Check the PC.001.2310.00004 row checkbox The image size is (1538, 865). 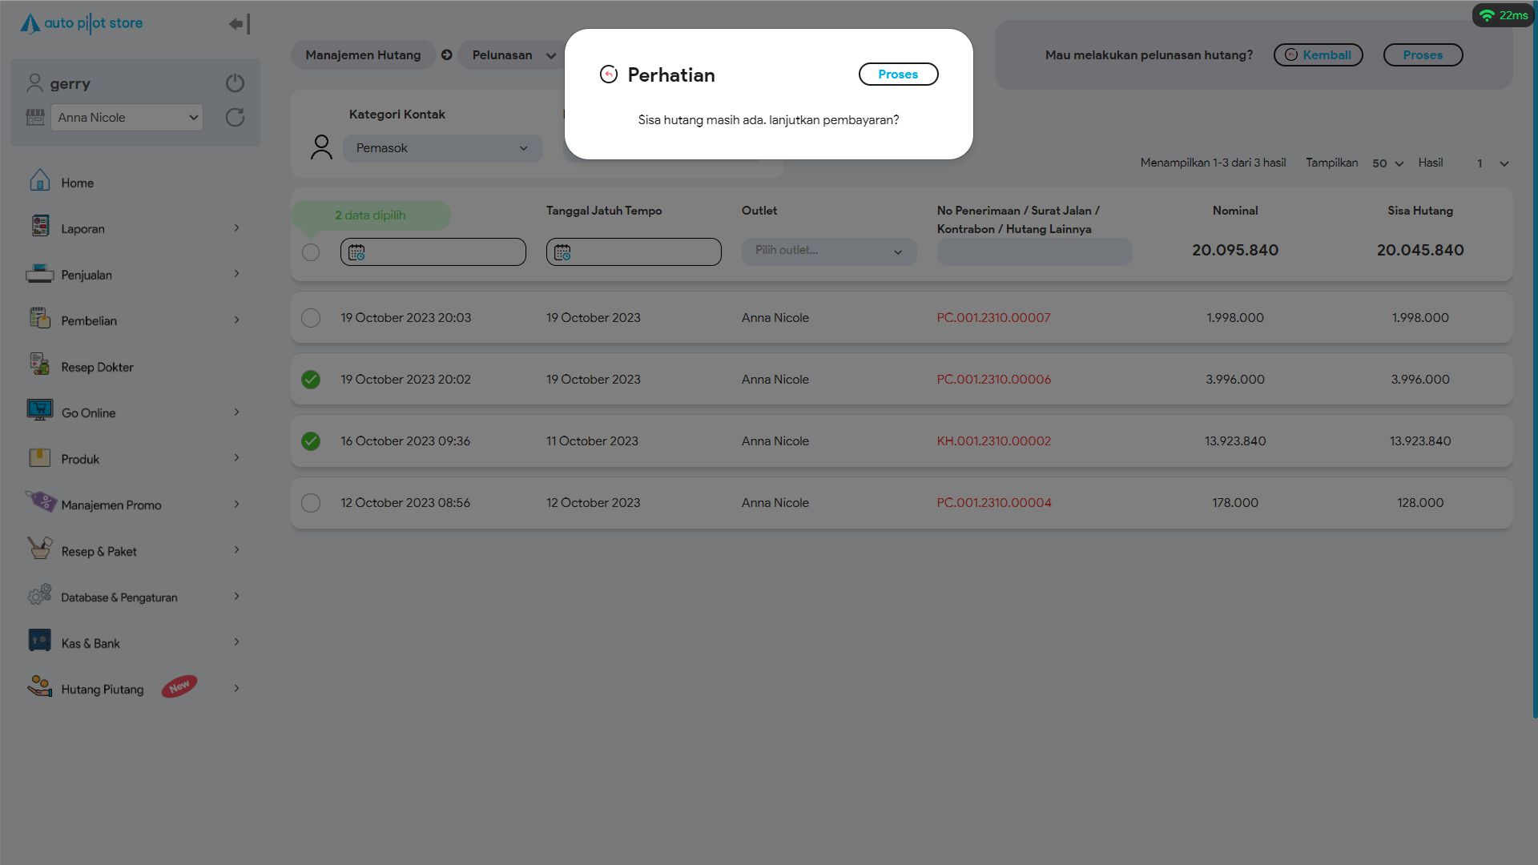coord(311,503)
